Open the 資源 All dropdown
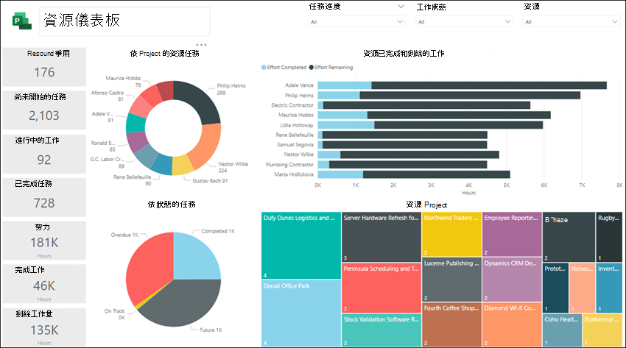626x348 pixels. [572, 21]
